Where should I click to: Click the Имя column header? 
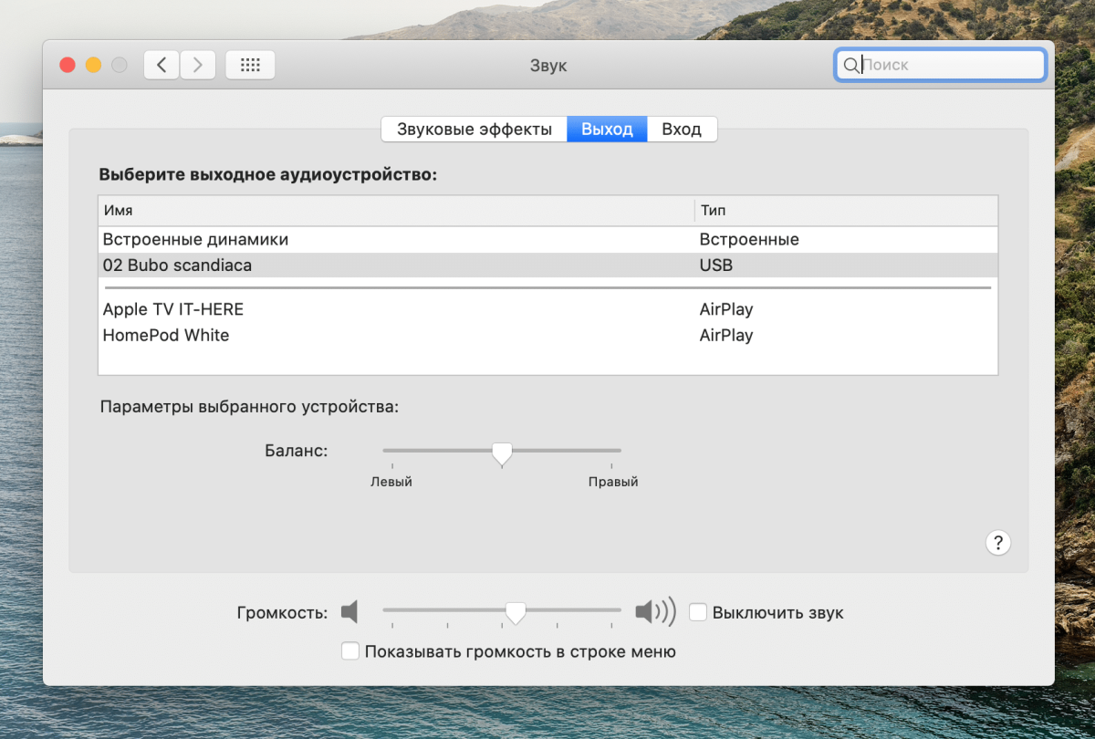pos(119,211)
